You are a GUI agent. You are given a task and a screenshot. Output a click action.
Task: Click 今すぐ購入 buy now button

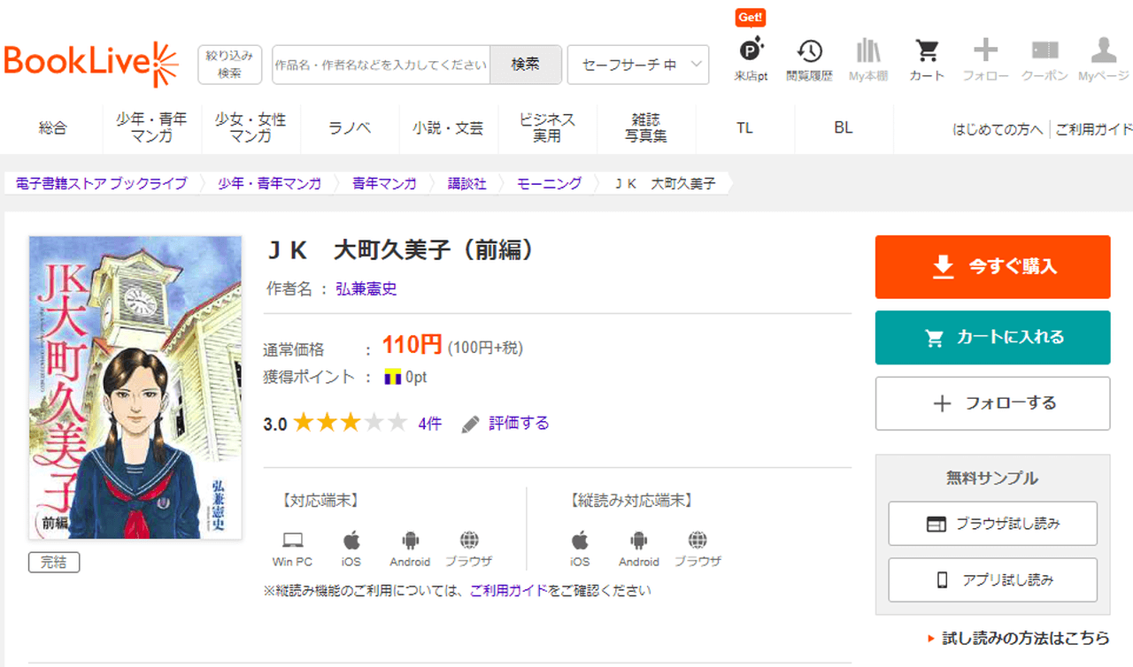pos(992,267)
